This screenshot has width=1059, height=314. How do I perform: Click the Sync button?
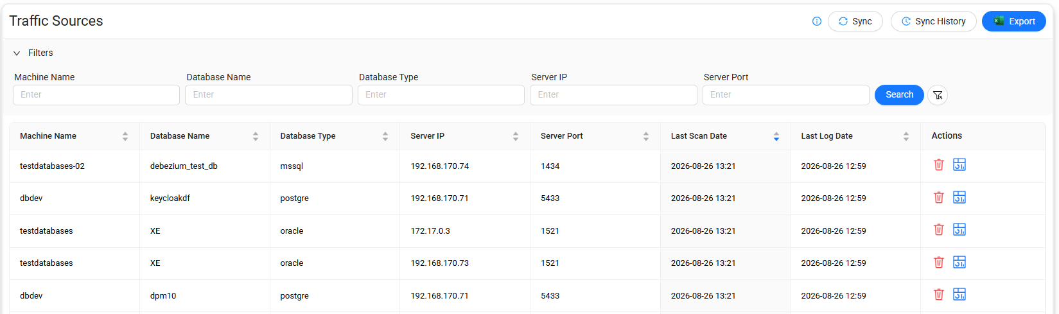tap(855, 21)
